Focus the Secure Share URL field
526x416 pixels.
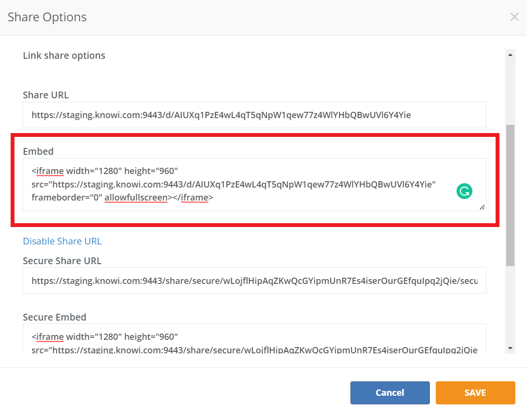coord(254,281)
